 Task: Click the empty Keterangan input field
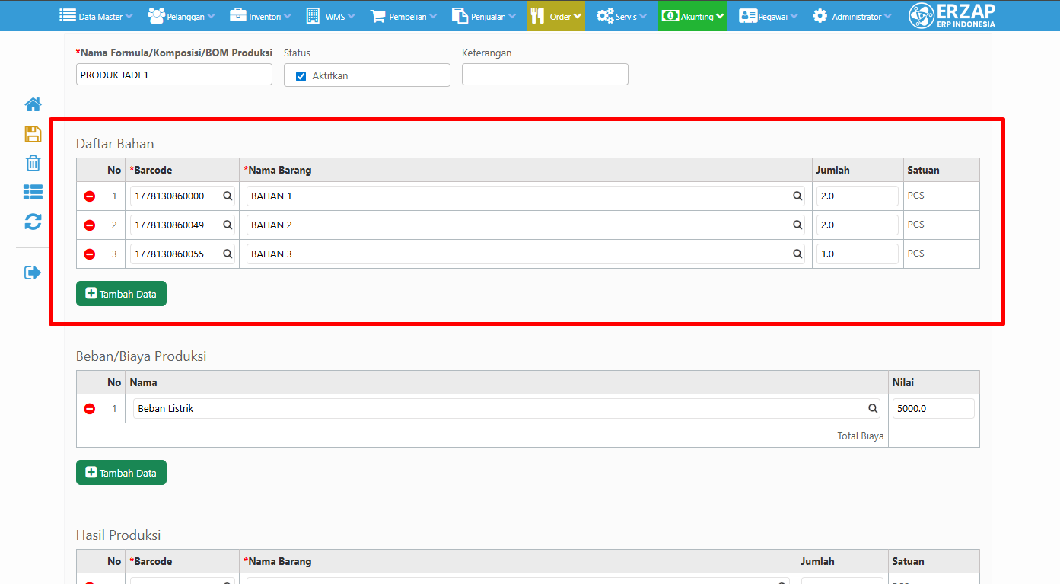tap(545, 75)
